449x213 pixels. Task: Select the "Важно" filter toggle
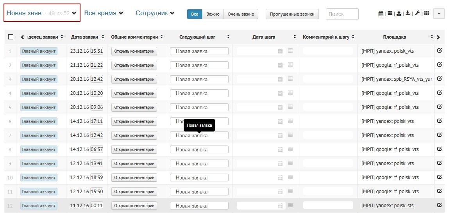(213, 14)
